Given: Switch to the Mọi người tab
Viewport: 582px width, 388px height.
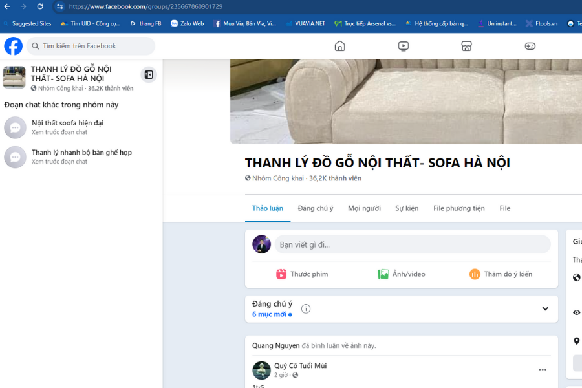Looking at the screenshot, I should [x=364, y=208].
